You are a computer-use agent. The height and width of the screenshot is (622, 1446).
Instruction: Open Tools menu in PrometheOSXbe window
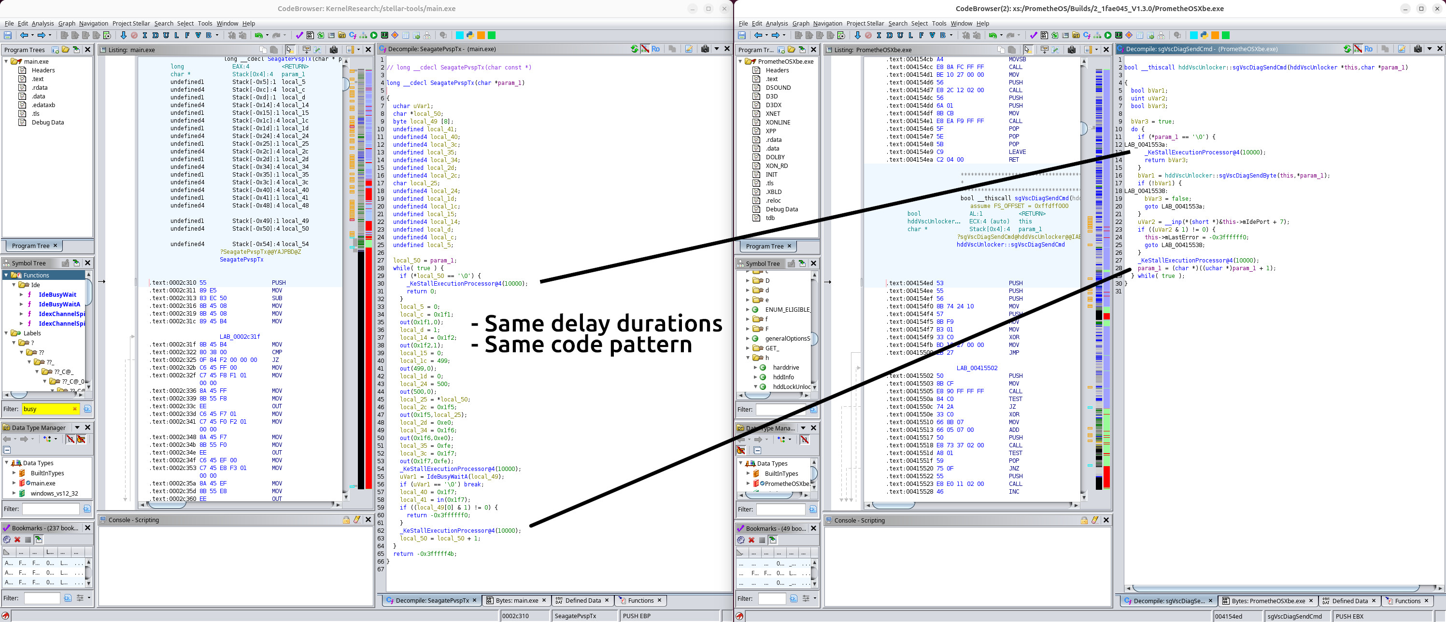click(x=938, y=24)
